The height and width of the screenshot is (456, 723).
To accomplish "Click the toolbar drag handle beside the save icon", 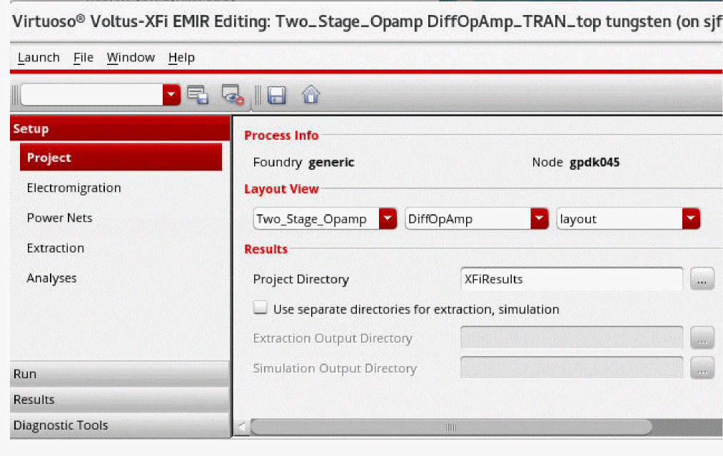I will (258, 95).
